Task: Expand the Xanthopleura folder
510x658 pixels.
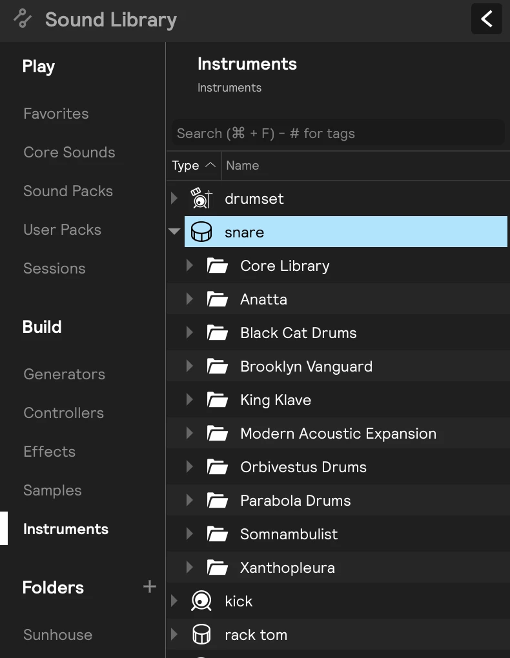Action: coord(189,567)
